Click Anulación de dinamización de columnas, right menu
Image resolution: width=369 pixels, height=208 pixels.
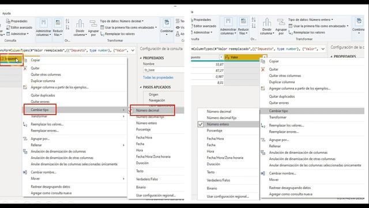click(x=298, y=153)
